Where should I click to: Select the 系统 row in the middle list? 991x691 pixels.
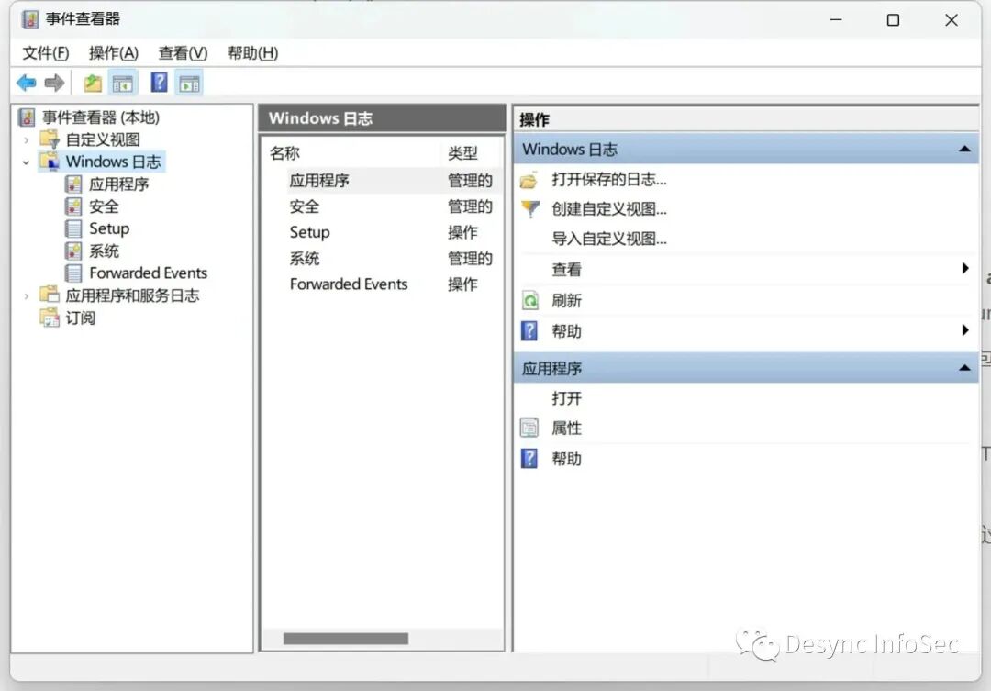pos(383,258)
